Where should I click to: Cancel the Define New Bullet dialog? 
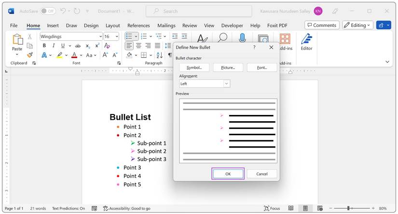tap(262, 174)
